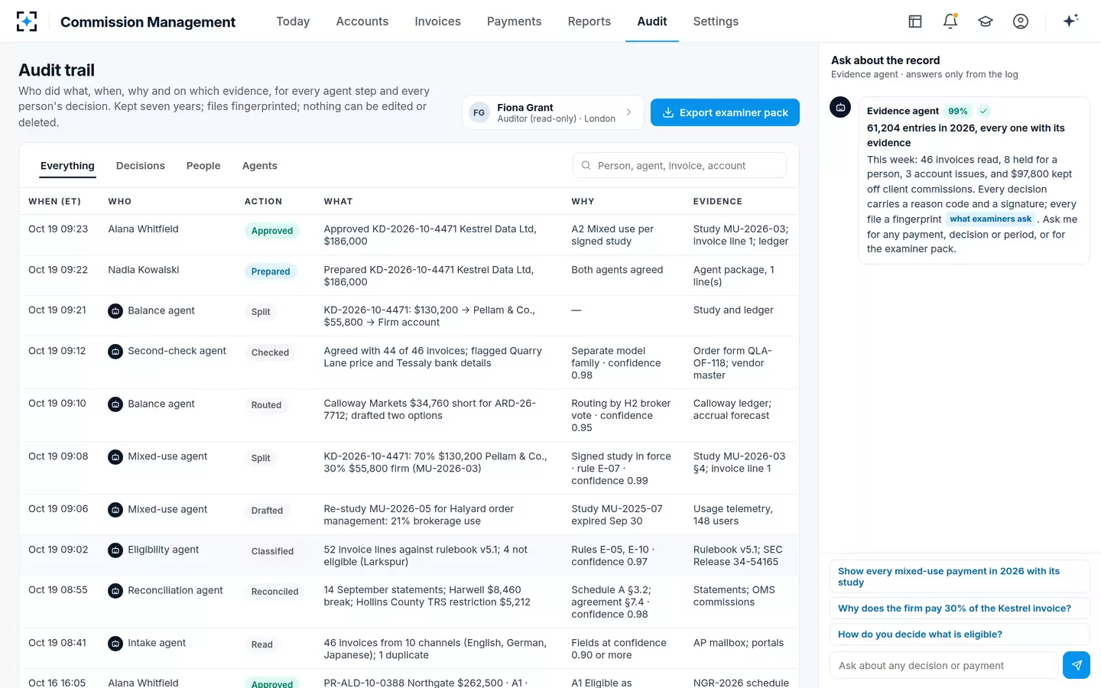Image resolution: width=1101 pixels, height=688 pixels.
Task: Click the Evidence agent avatar in chat
Action: (840, 107)
